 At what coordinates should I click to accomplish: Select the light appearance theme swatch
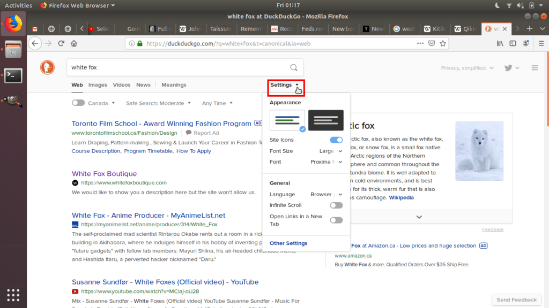tap(287, 120)
